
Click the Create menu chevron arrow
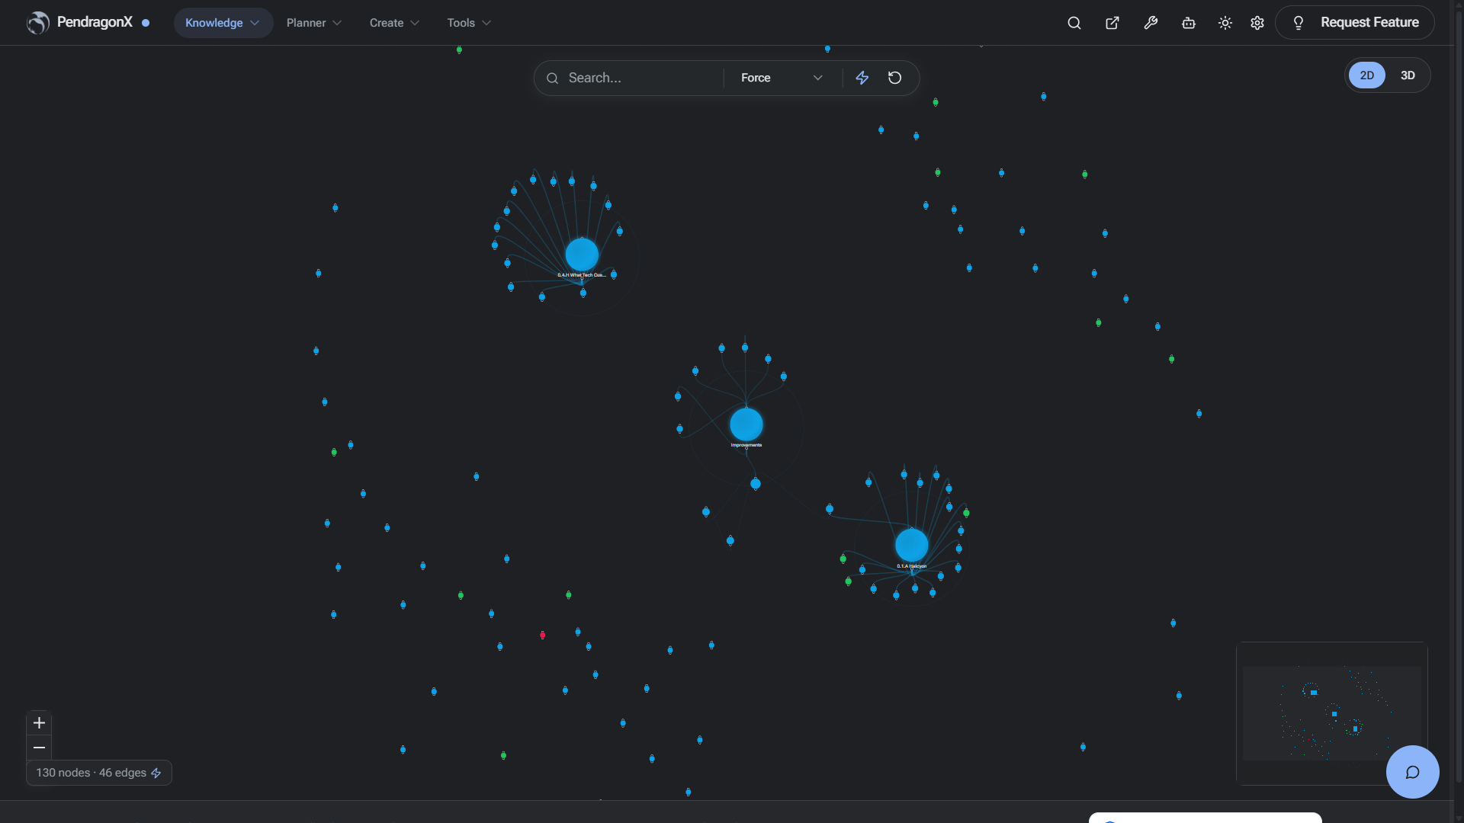[415, 23]
